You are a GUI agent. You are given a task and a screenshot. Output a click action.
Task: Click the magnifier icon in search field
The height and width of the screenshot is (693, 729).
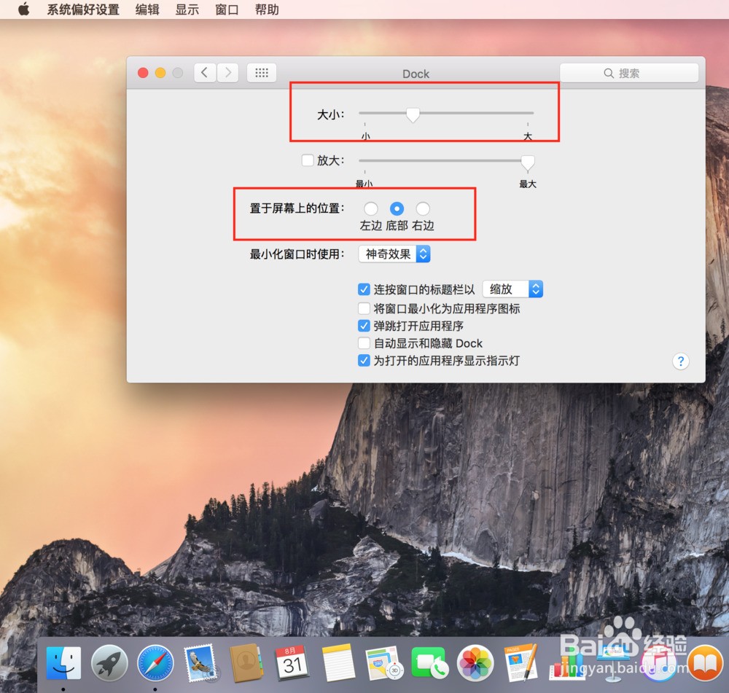pos(609,73)
